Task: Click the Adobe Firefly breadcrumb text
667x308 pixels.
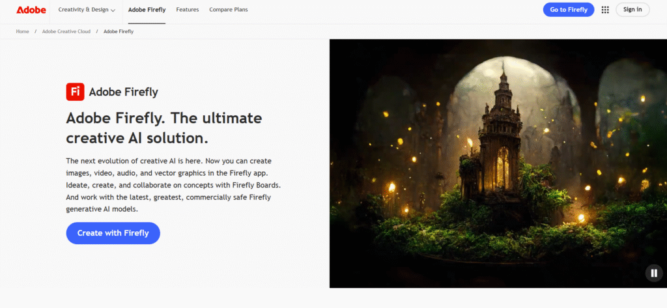Action: coord(119,31)
